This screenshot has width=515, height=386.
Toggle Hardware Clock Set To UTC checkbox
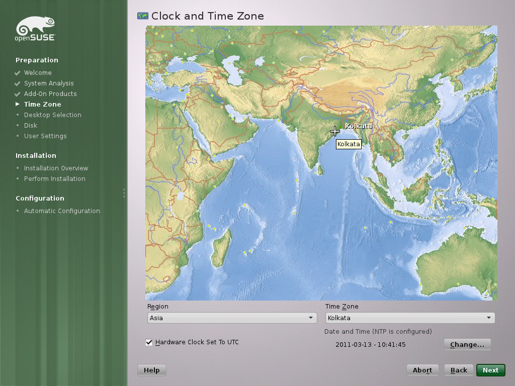[149, 342]
